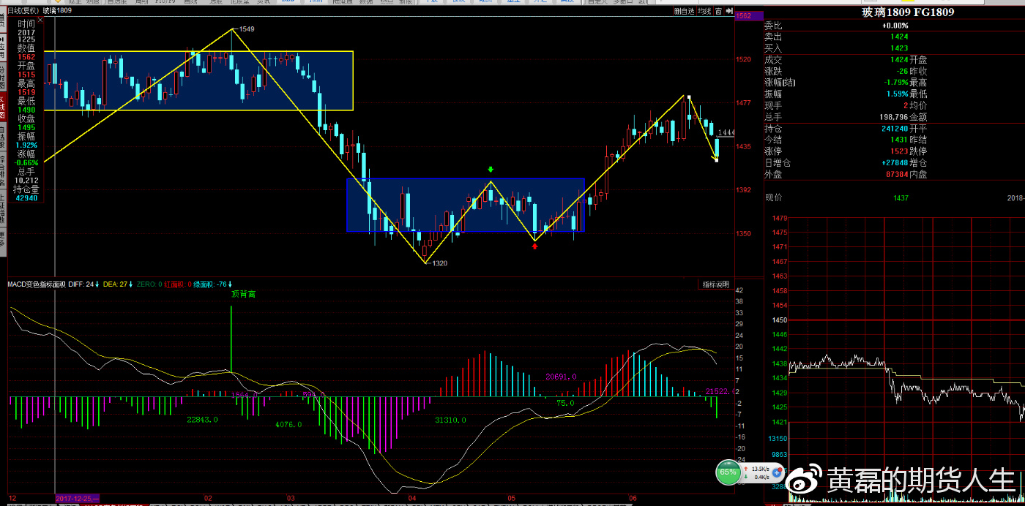Click the 1320 trough price label
1025x506 pixels.
[439, 263]
